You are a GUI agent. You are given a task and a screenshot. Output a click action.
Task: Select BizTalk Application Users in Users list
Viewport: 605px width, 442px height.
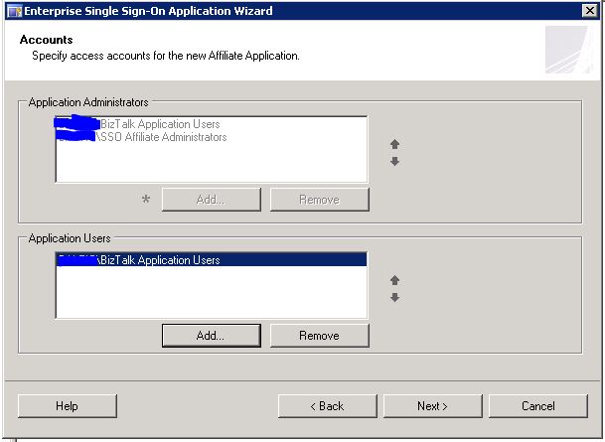[211, 260]
